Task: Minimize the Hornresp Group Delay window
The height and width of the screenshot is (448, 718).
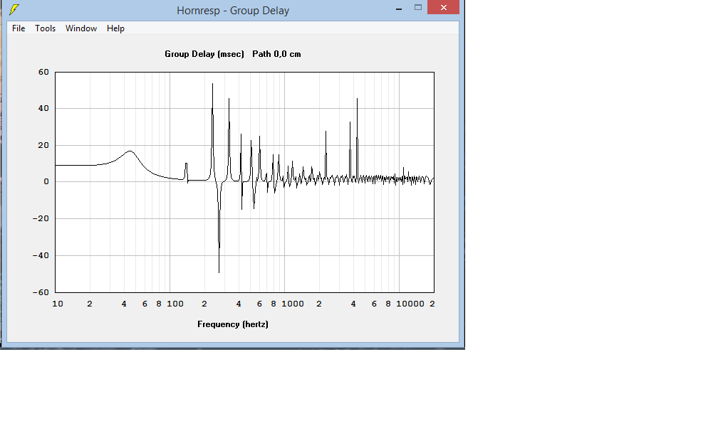Action: [x=399, y=9]
